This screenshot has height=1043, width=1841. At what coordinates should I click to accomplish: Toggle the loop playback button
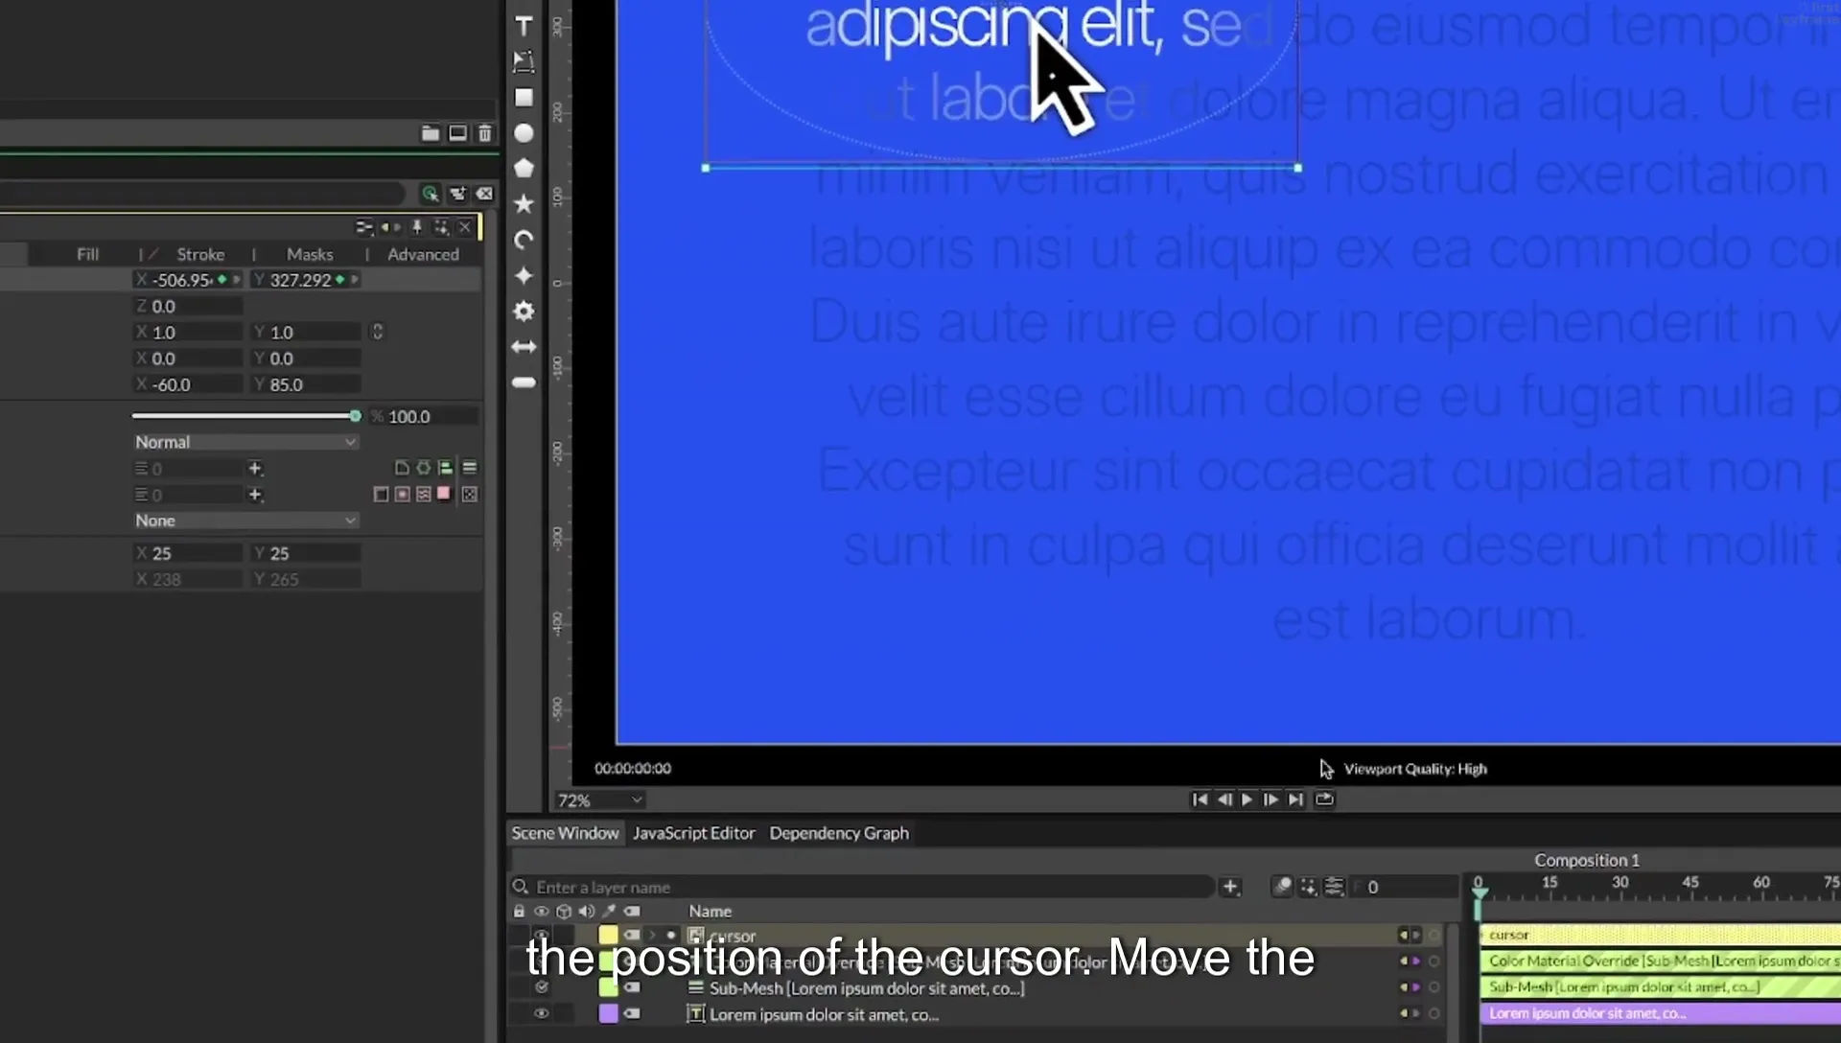[x=1324, y=800]
